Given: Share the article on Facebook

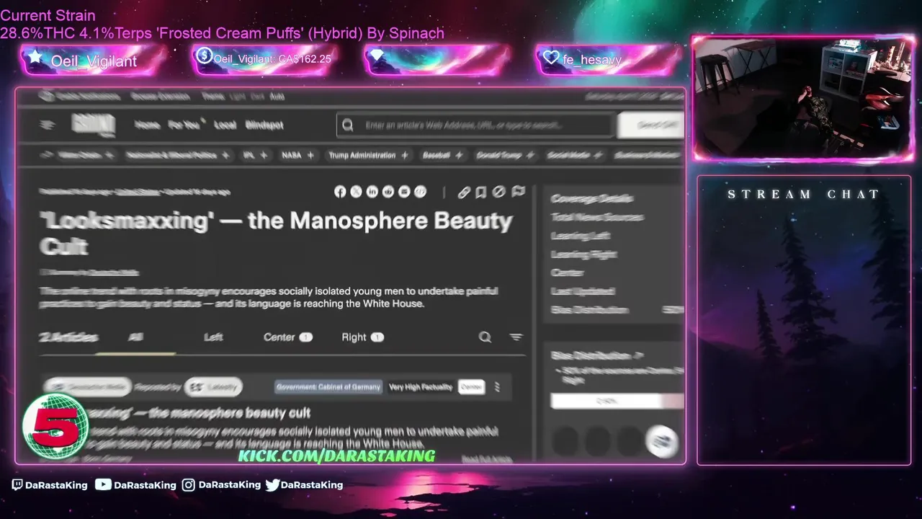Looking at the screenshot, I should click(x=340, y=192).
